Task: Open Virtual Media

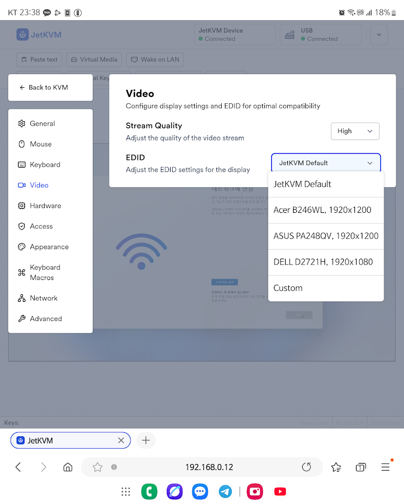Action: tap(94, 60)
